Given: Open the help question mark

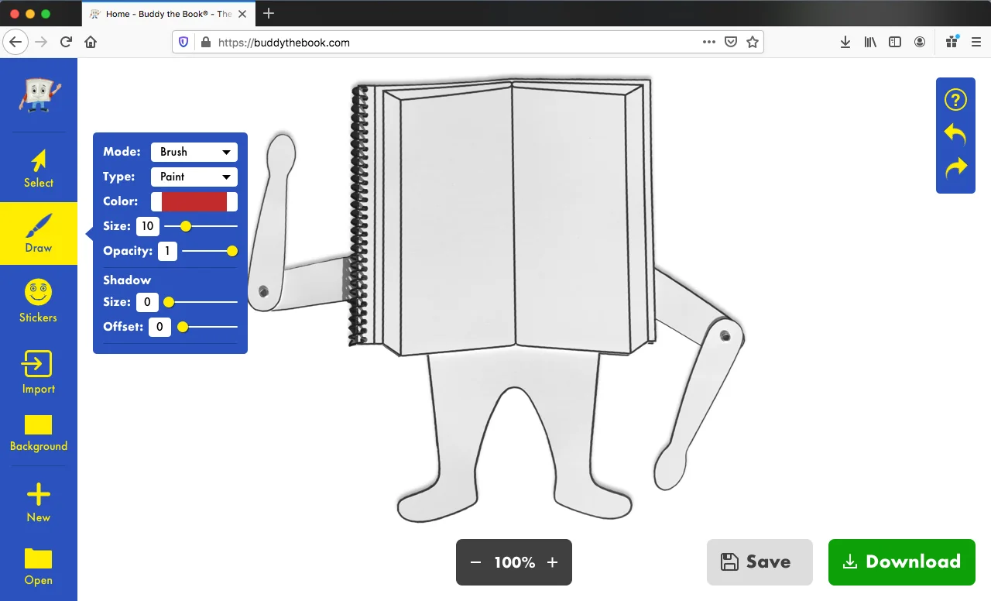Looking at the screenshot, I should point(955,100).
